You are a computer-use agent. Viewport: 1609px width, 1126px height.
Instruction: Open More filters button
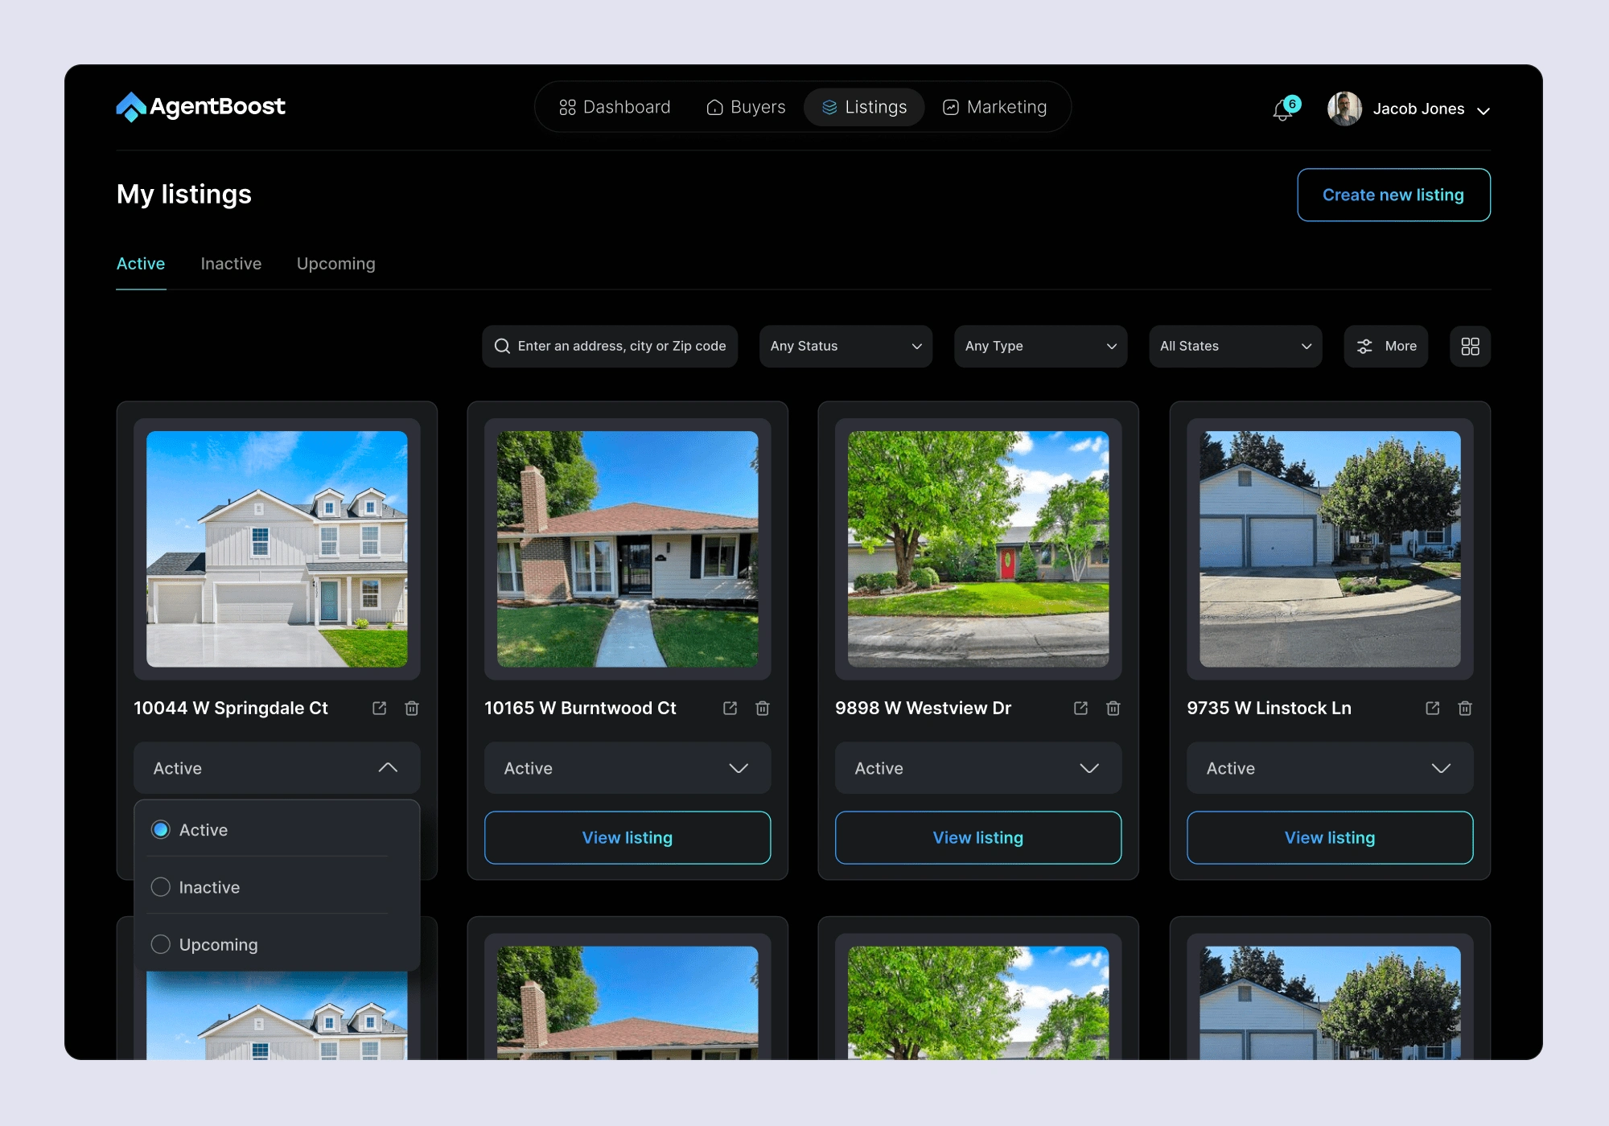1385,347
